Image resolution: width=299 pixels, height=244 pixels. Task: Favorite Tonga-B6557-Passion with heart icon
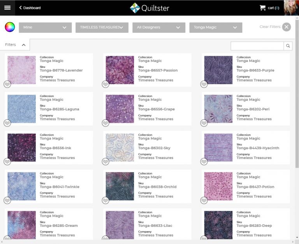click(x=106, y=84)
